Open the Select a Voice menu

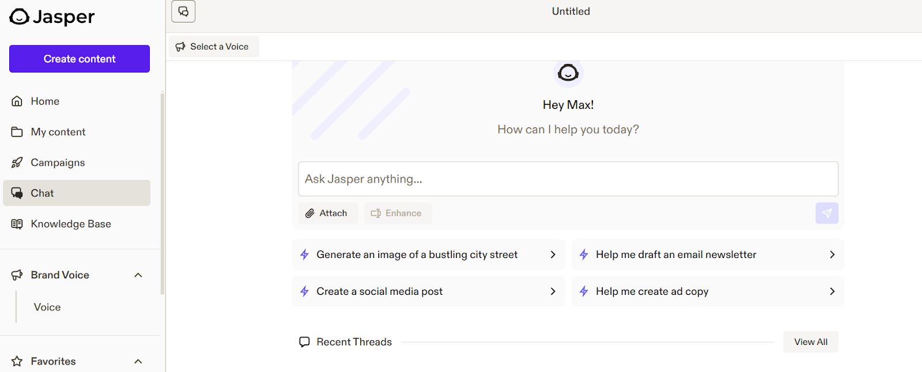(214, 47)
